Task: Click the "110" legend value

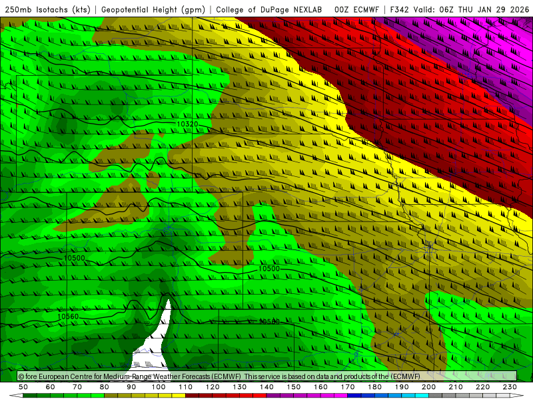Action: click(186, 387)
